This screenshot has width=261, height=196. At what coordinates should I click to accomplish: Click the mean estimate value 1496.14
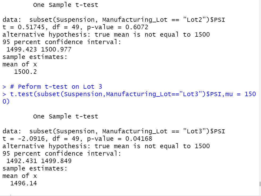tap(23, 183)
